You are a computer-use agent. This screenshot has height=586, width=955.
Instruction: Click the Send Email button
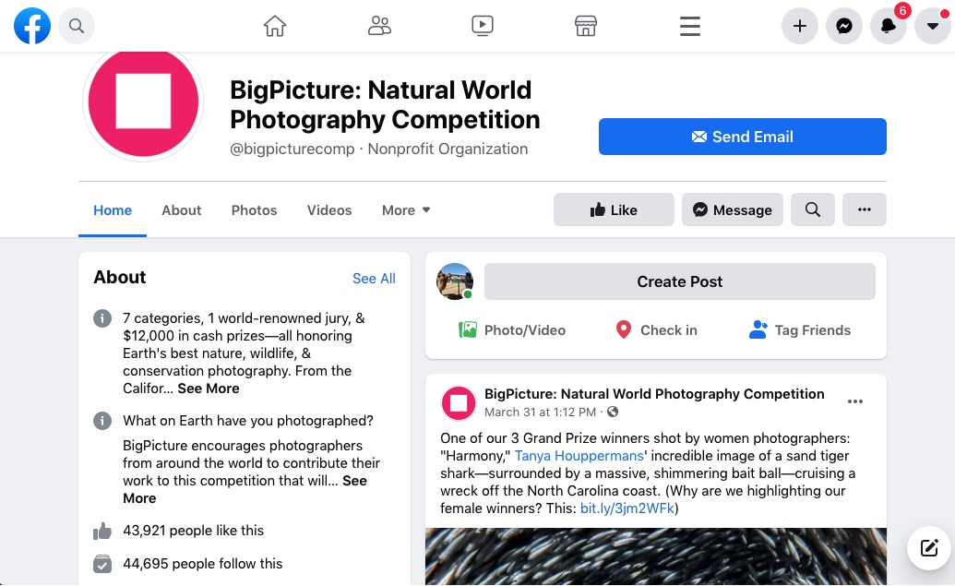(743, 137)
